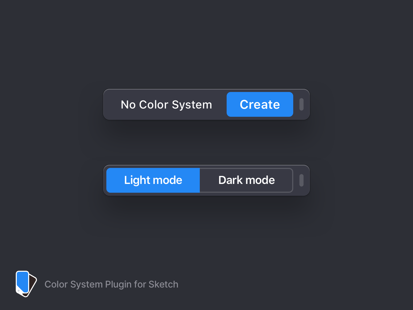Click the No Color System status label
Image resolution: width=413 pixels, height=310 pixels.
(x=166, y=104)
